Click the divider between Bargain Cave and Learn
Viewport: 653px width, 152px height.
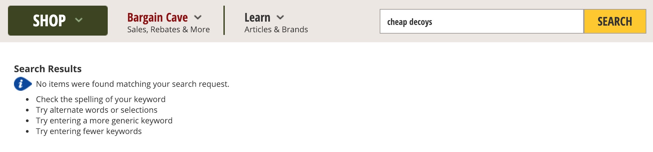pos(224,20)
